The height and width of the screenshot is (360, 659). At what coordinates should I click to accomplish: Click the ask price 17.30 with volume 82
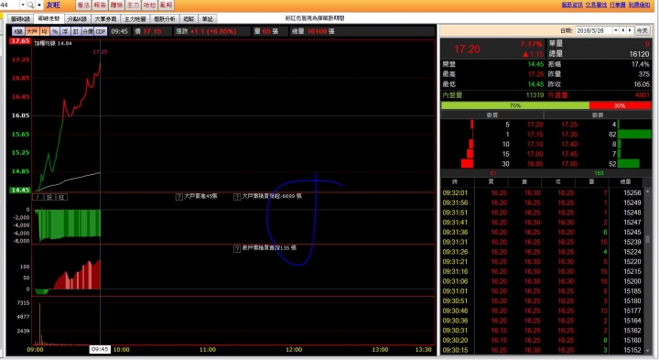[x=569, y=134]
